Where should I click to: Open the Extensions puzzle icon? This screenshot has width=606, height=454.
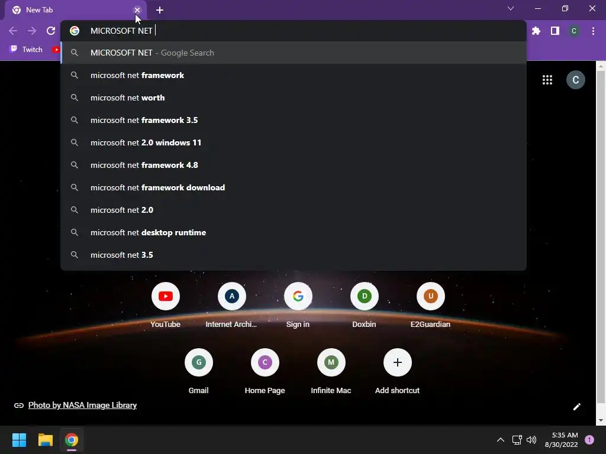click(536, 31)
